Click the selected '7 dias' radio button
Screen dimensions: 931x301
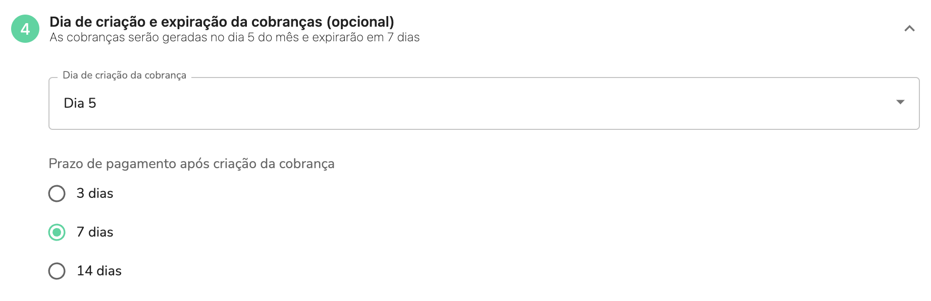(x=57, y=232)
